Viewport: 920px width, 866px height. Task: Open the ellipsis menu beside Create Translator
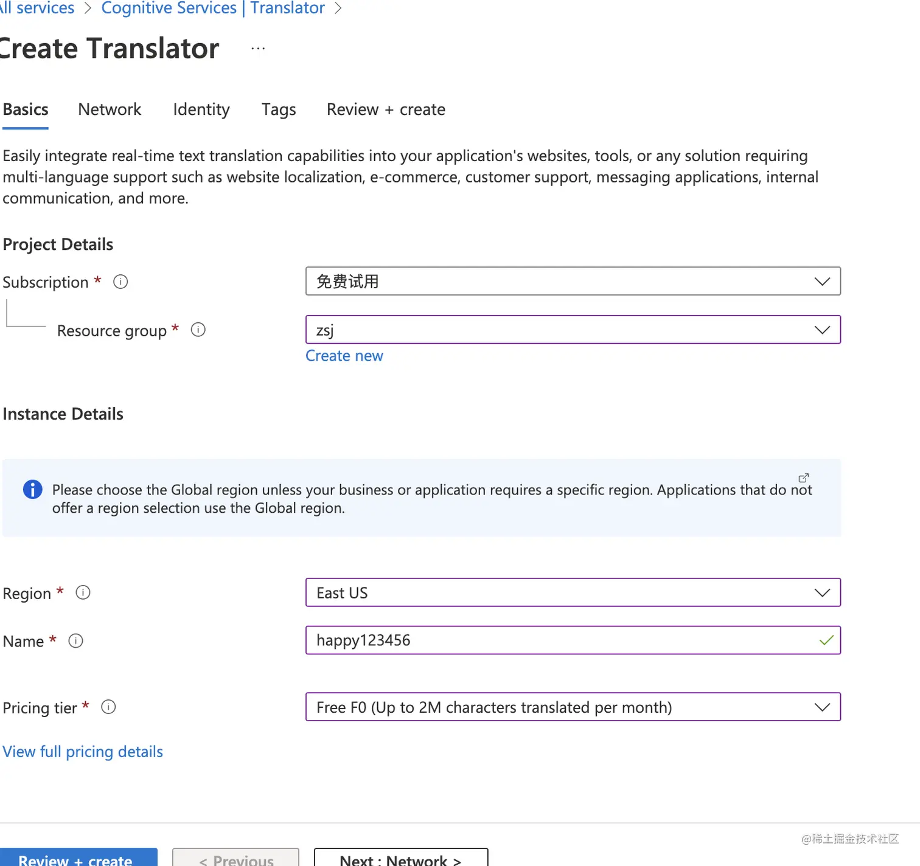click(258, 49)
